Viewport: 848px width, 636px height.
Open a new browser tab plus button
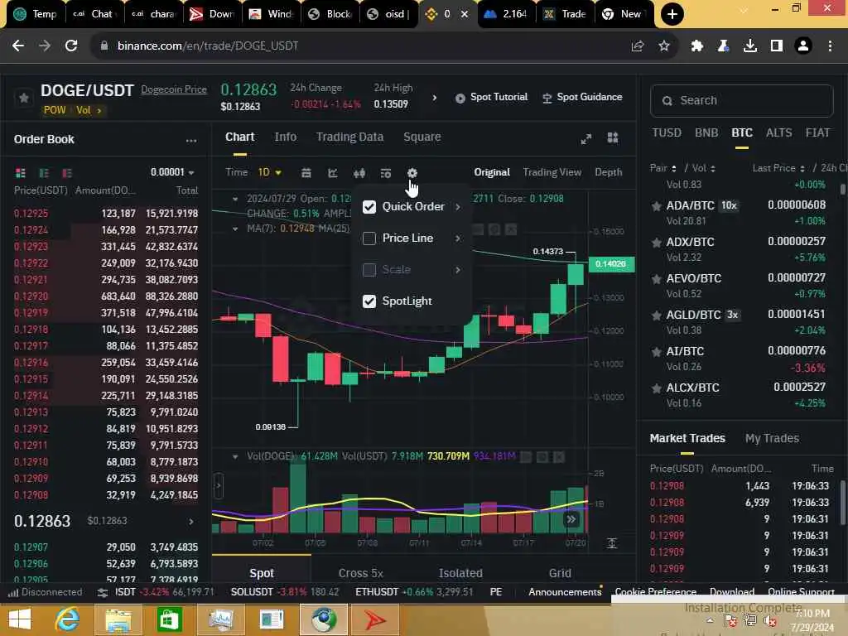[672, 14]
